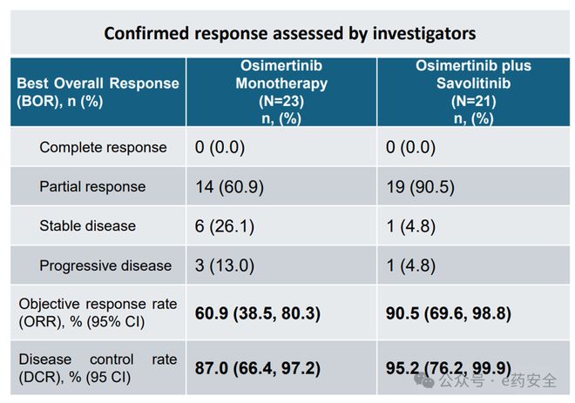Click the 'Partial response' row label

pyautogui.click(x=92, y=186)
